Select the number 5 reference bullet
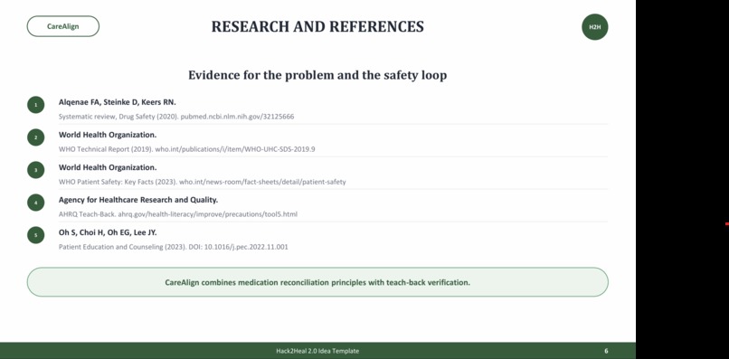Viewport: 729px width, 359px height. pos(36,235)
